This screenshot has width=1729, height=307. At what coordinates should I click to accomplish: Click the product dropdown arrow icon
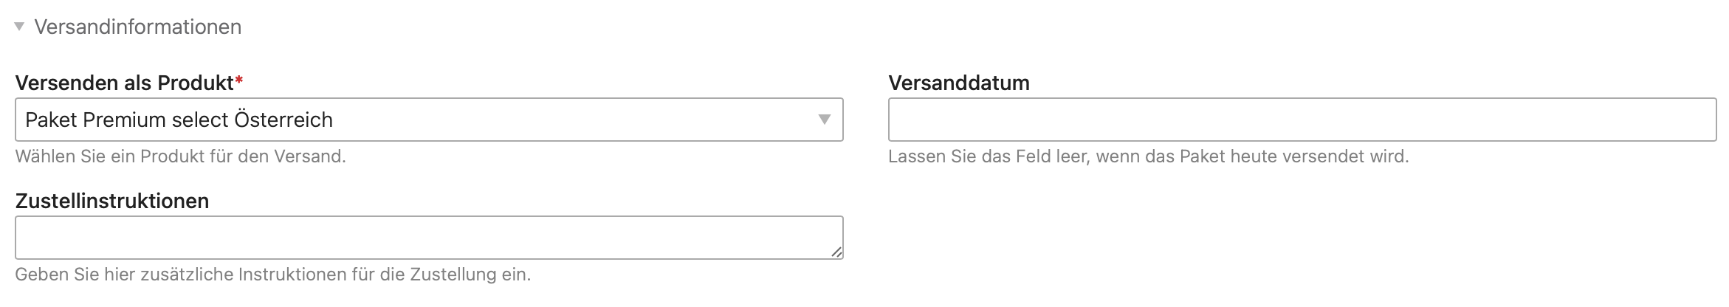click(x=824, y=120)
